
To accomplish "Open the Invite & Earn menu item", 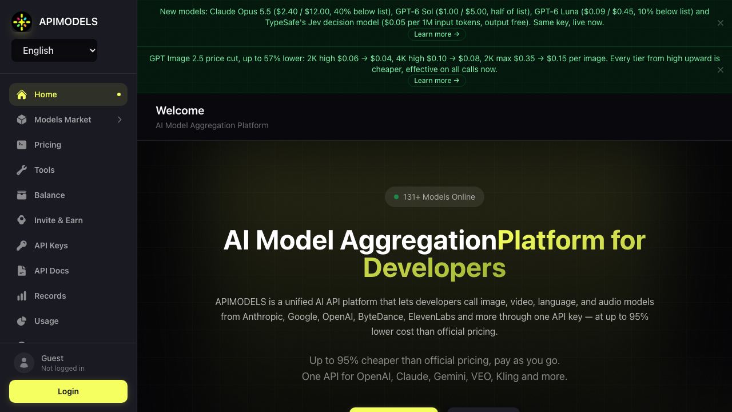I will [x=68, y=220].
